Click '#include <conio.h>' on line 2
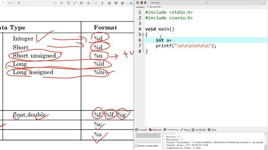 pyautogui.click(x=169, y=18)
